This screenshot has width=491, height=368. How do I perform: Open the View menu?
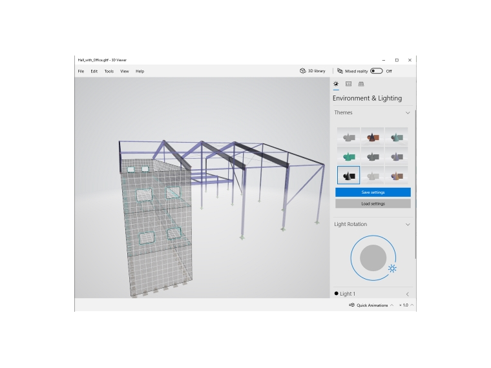[x=125, y=72]
